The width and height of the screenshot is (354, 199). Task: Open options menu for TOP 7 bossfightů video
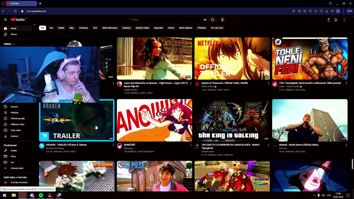pyautogui.click(x=346, y=83)
